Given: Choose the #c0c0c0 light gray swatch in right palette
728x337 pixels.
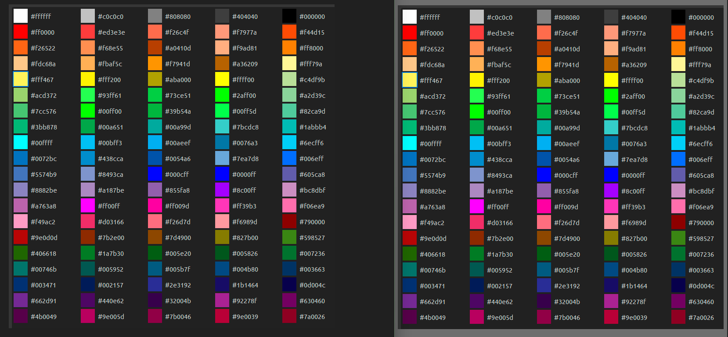Looking at the screenshot, I should (x=477, y=17).
